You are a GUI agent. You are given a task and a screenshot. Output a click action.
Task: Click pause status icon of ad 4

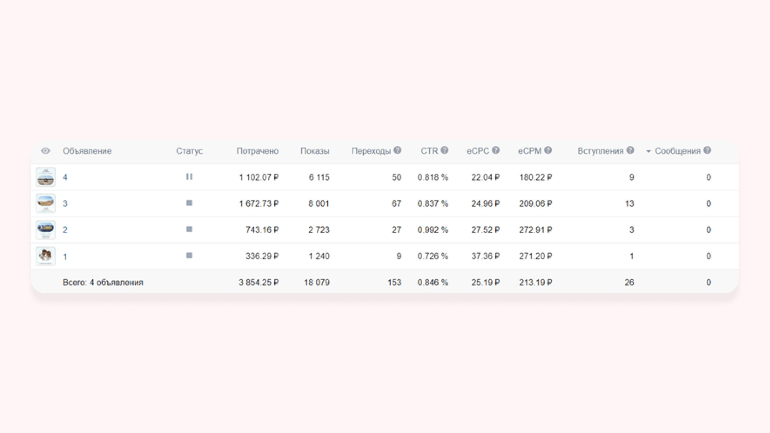189,177
